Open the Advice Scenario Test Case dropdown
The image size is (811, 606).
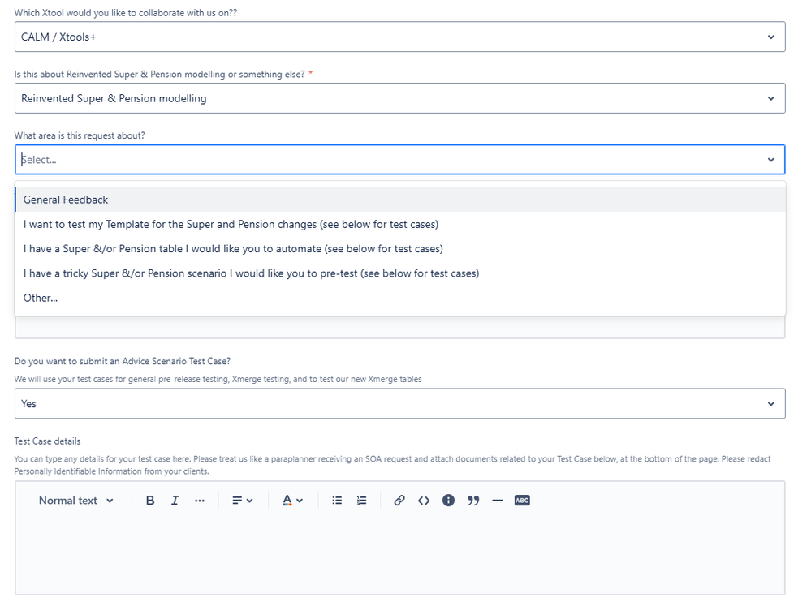pos(399,404)
